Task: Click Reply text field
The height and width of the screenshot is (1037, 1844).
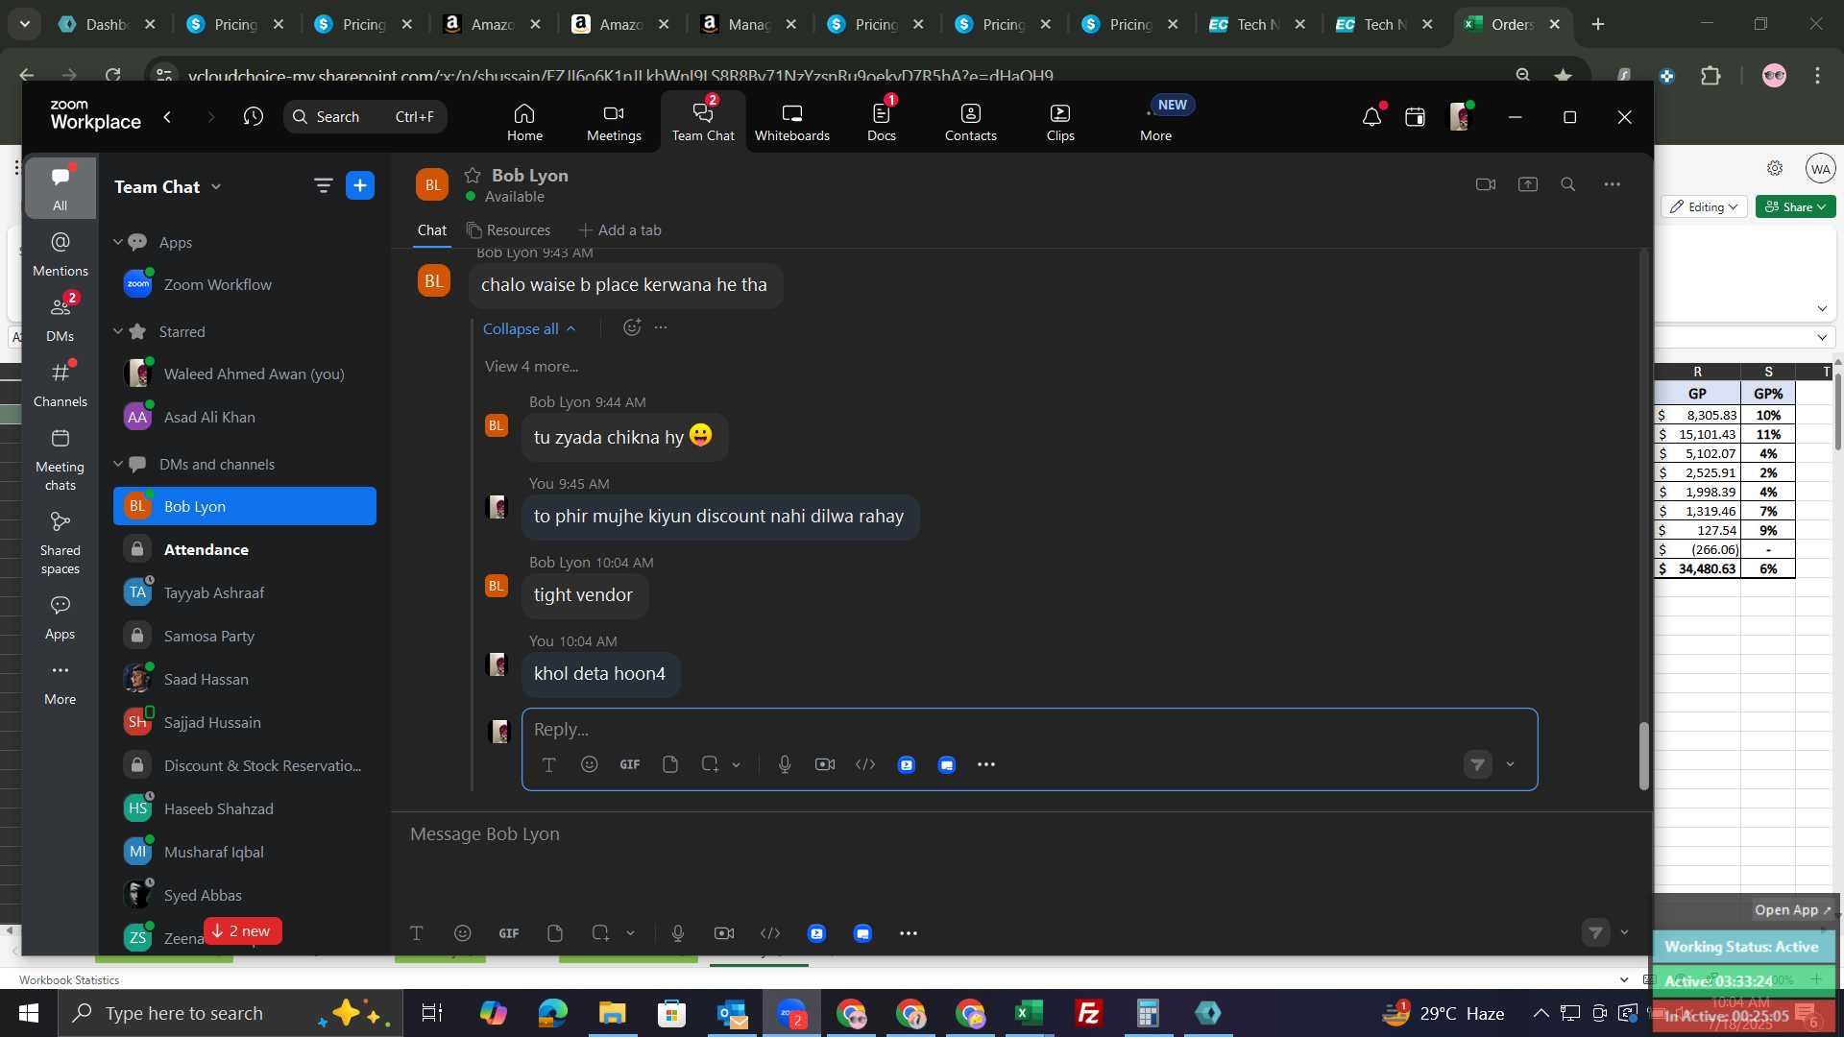Action: point(1029,730)
